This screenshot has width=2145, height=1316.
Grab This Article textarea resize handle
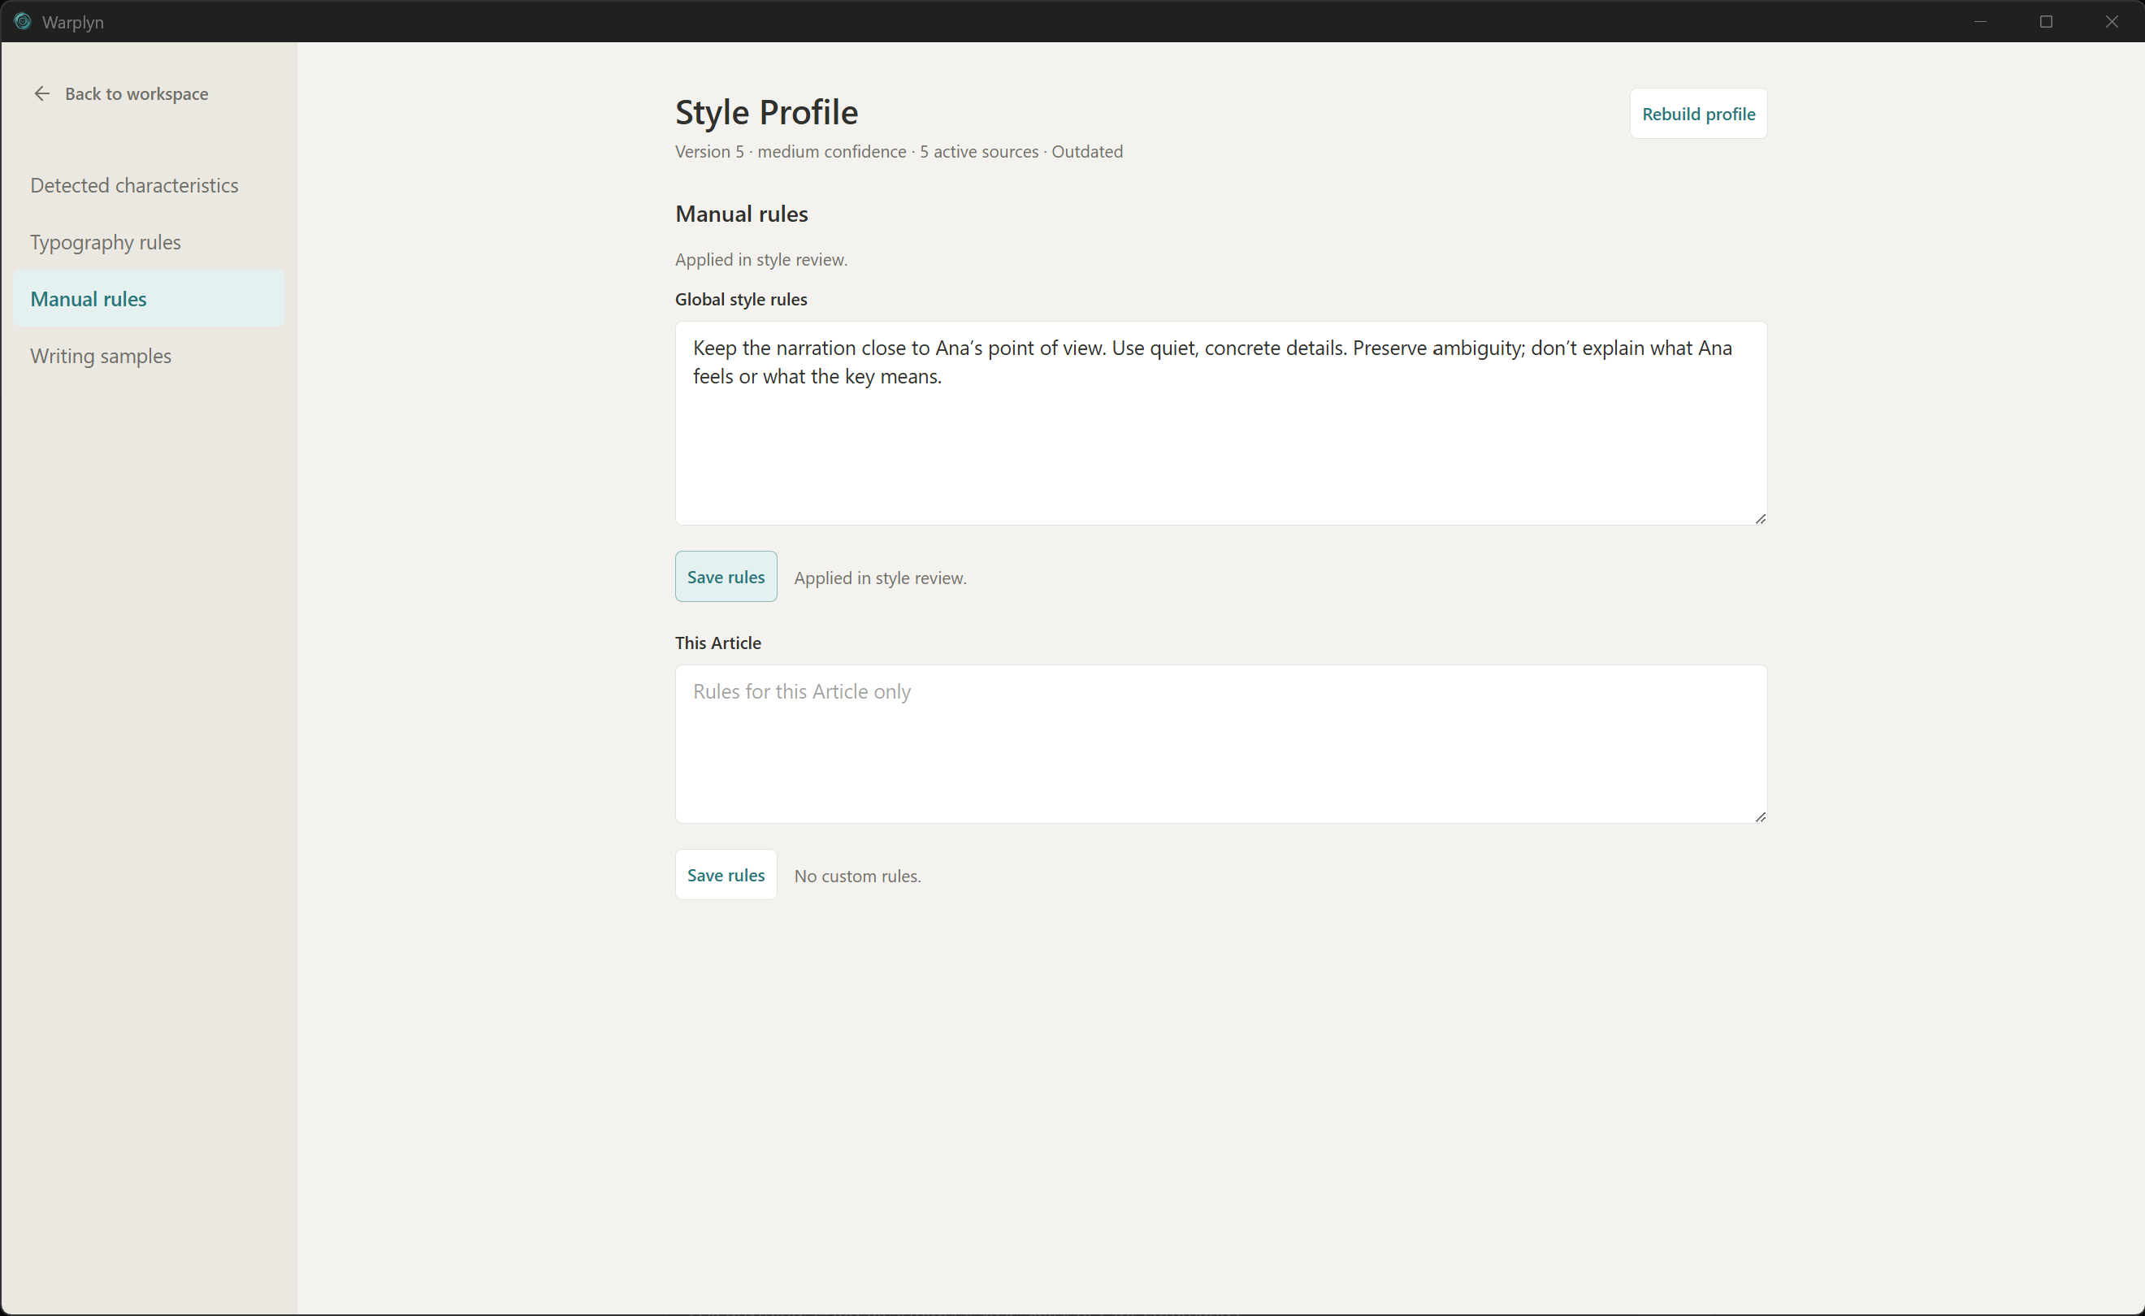click(1760, 816)
